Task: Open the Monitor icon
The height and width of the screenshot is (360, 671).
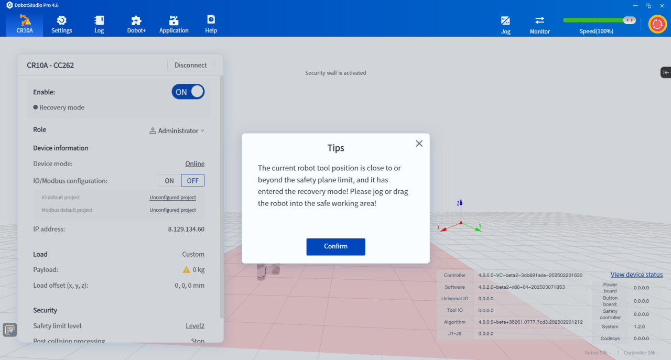Action: click(539, 21)
